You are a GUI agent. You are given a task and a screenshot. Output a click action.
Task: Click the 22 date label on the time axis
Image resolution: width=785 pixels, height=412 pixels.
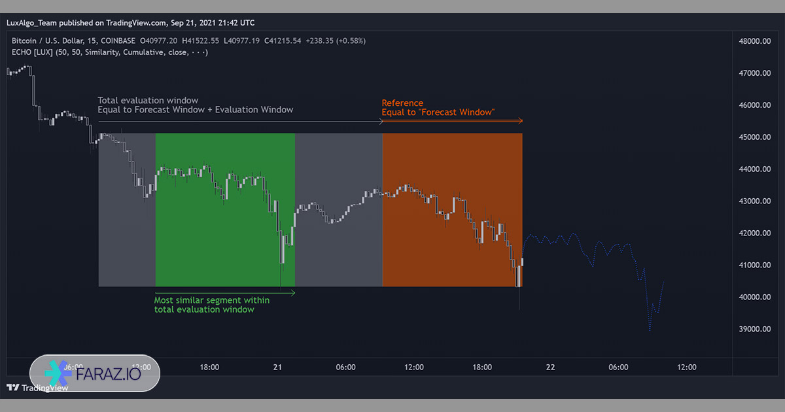point(549,367)
